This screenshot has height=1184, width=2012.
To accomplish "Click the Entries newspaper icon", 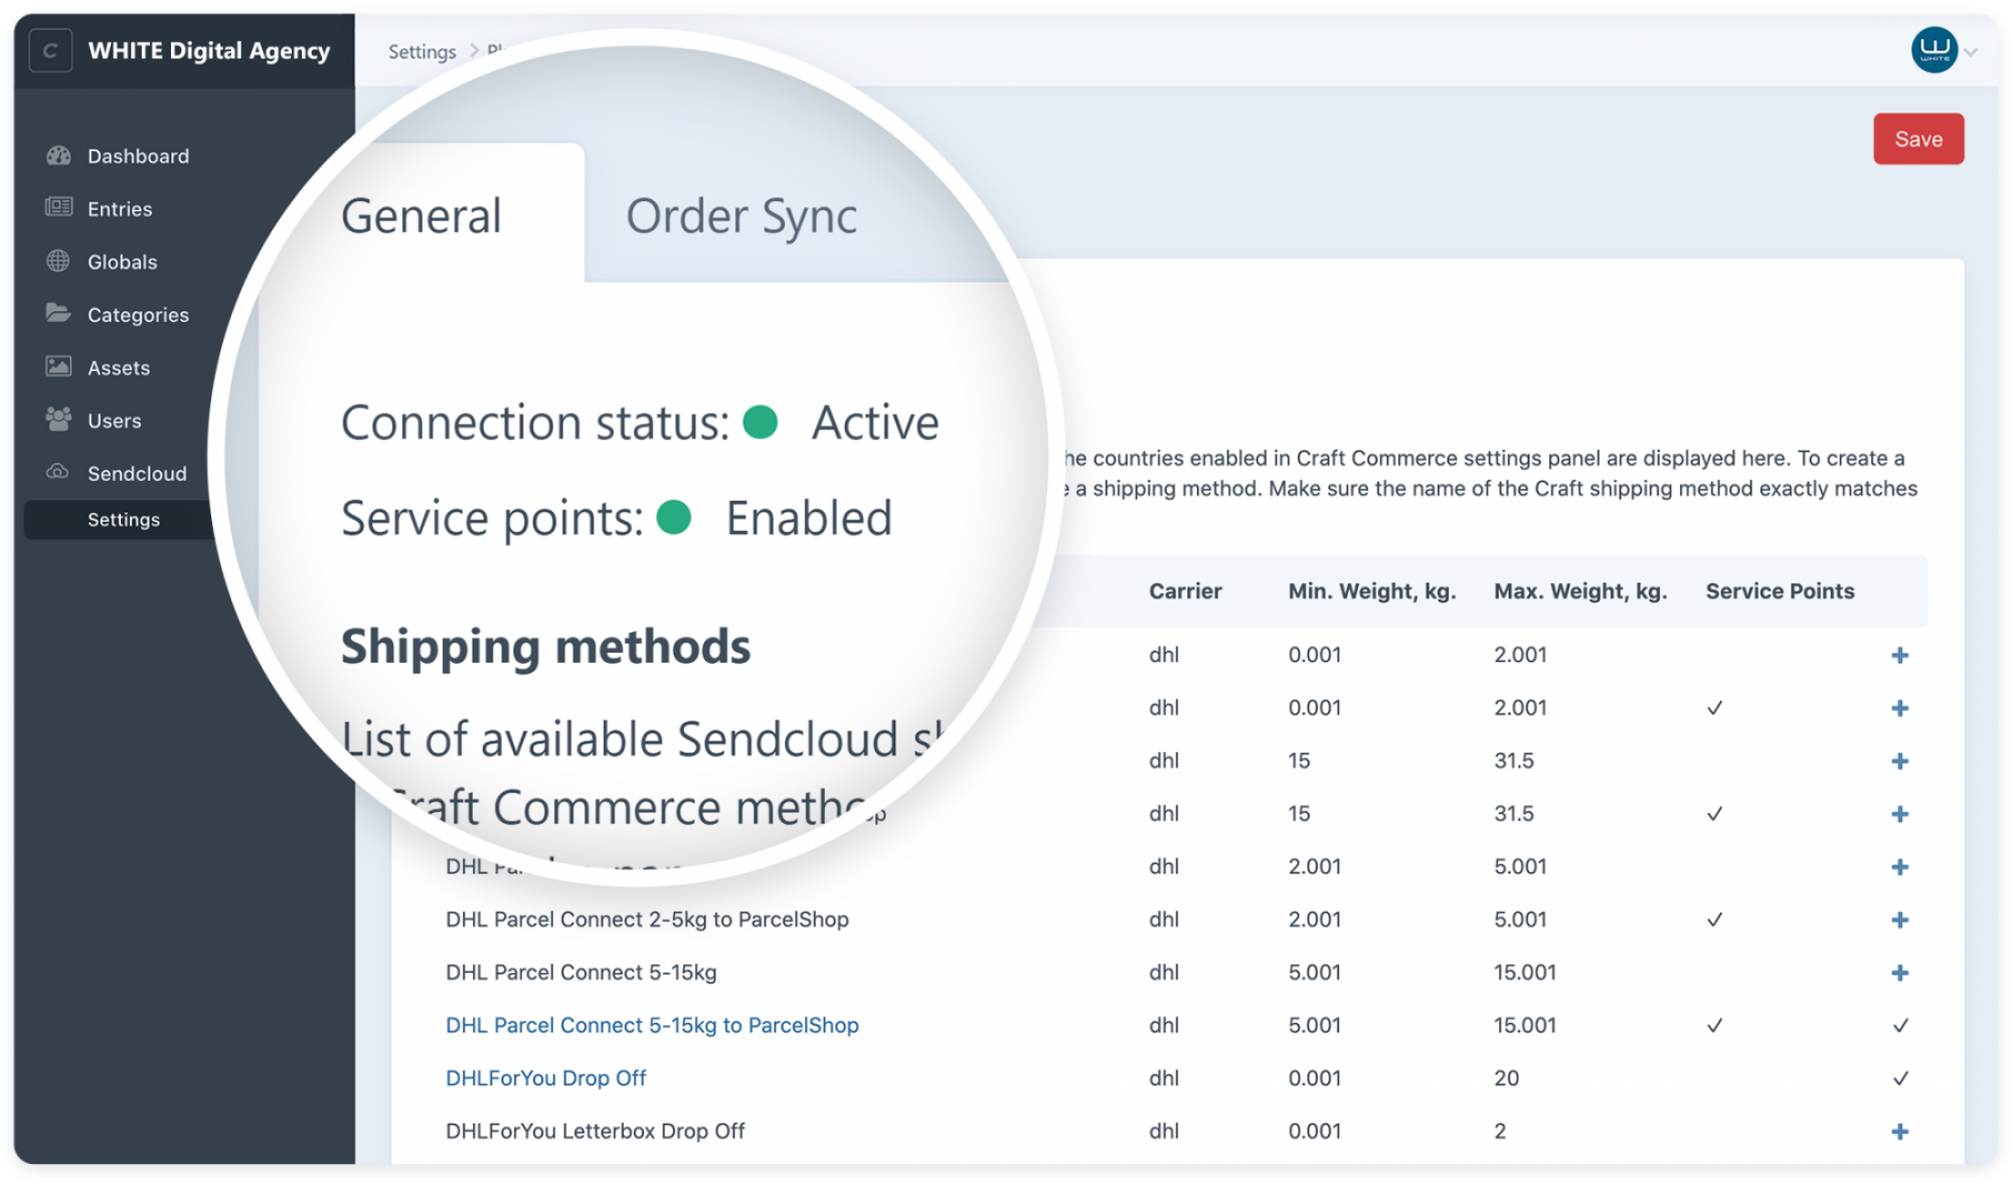I will click(59, 208).
